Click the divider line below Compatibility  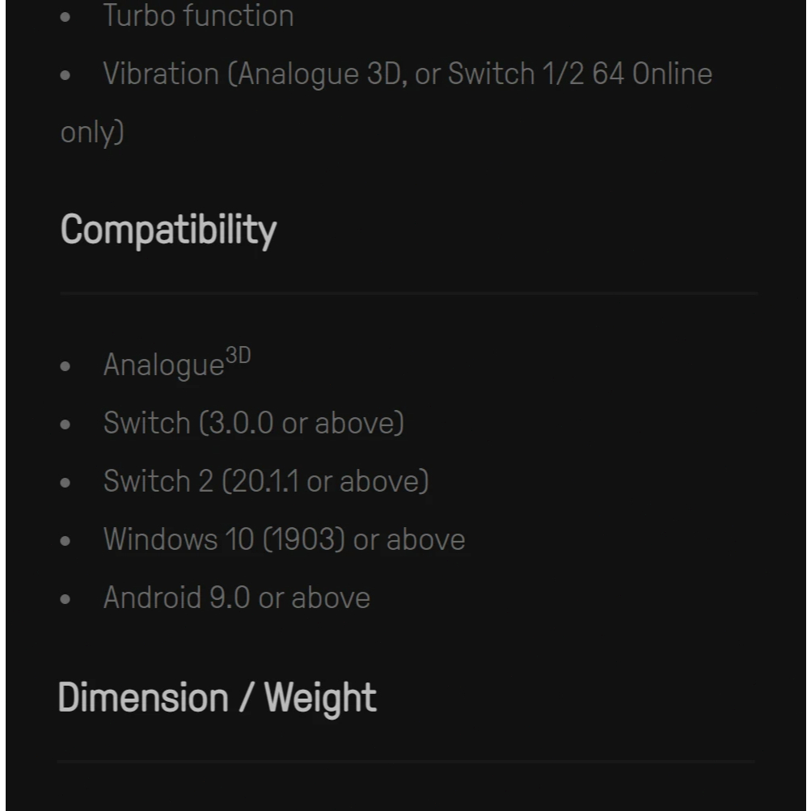tap(408, 294)
